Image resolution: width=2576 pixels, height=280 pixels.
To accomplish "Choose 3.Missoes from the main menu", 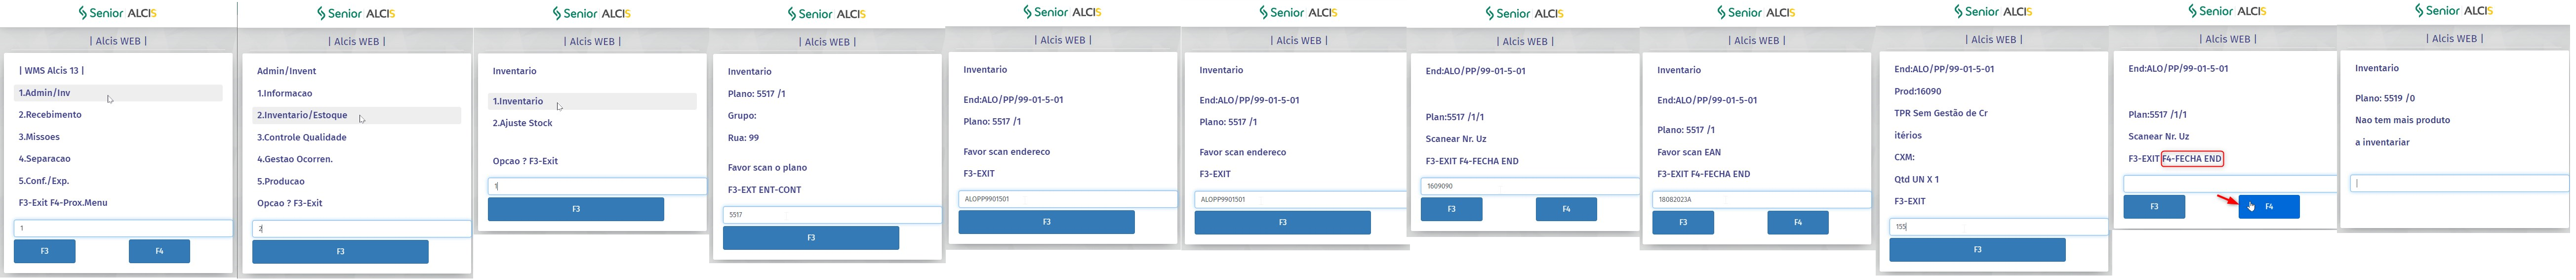I will 40,137.
